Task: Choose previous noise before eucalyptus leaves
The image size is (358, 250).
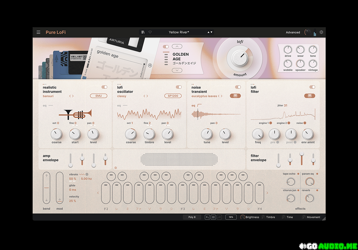Action: pos(219,96)
